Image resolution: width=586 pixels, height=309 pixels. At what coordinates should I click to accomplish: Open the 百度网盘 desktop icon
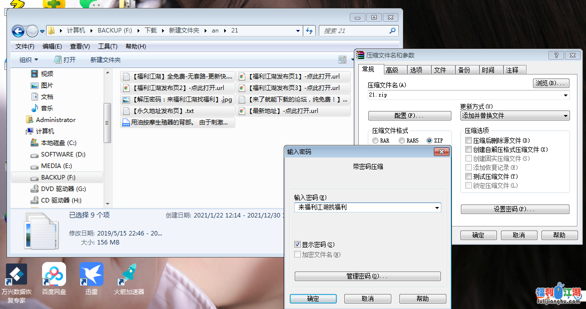(54, 275)
